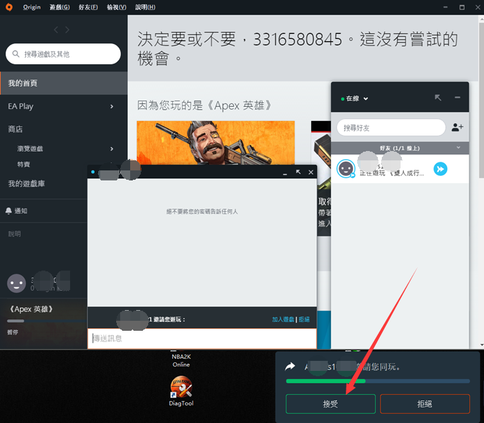Open 我的遊戲庫 in the sidebar

pos(27,184)
